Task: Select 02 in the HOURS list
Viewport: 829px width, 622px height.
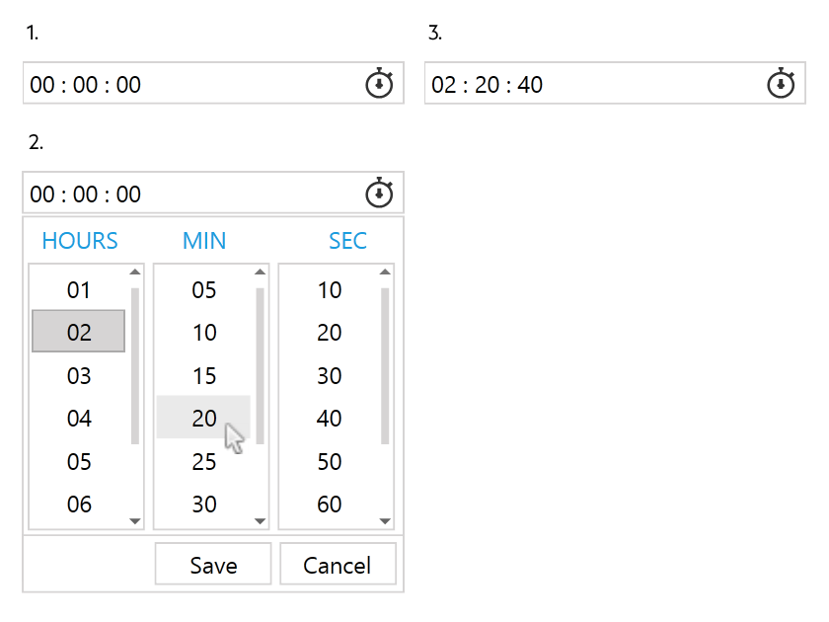Action: [79, 332]
